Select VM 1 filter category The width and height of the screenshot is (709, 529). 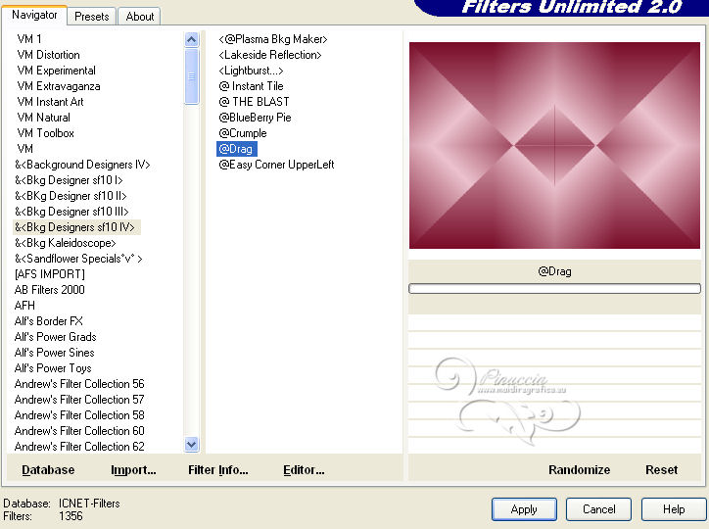point(29,39)
